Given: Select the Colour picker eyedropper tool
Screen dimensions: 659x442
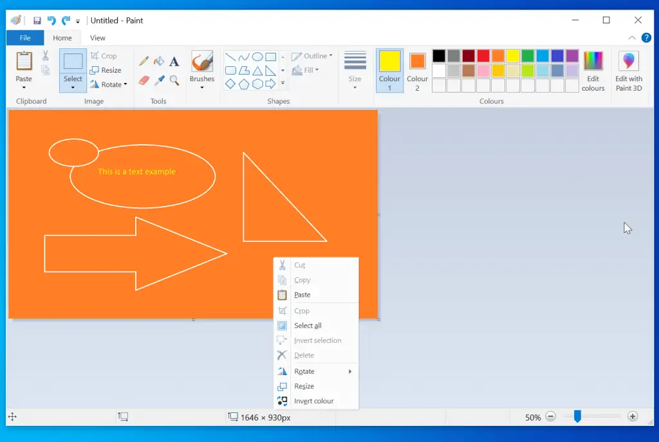Looking at the screenshot, I should (x=159, y=80).
